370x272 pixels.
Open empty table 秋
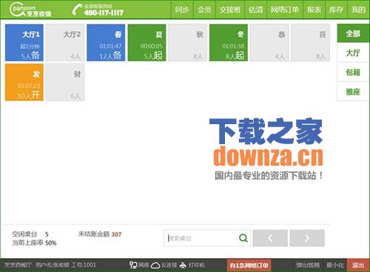click(188, 42)
